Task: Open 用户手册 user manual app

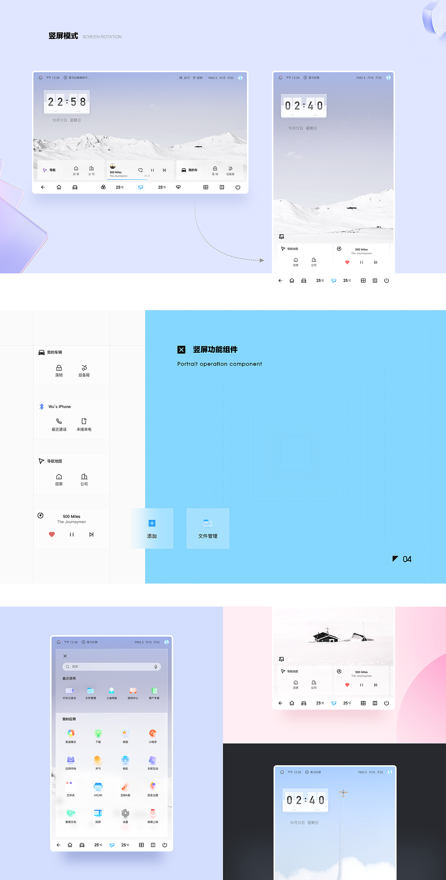Action: tap(154, 693)
